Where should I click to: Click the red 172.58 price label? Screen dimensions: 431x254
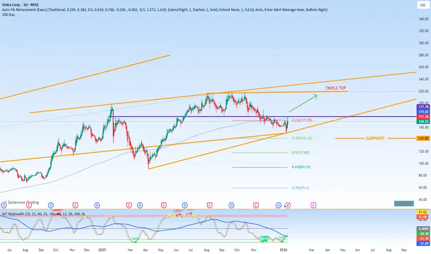(x=423, y=117)
